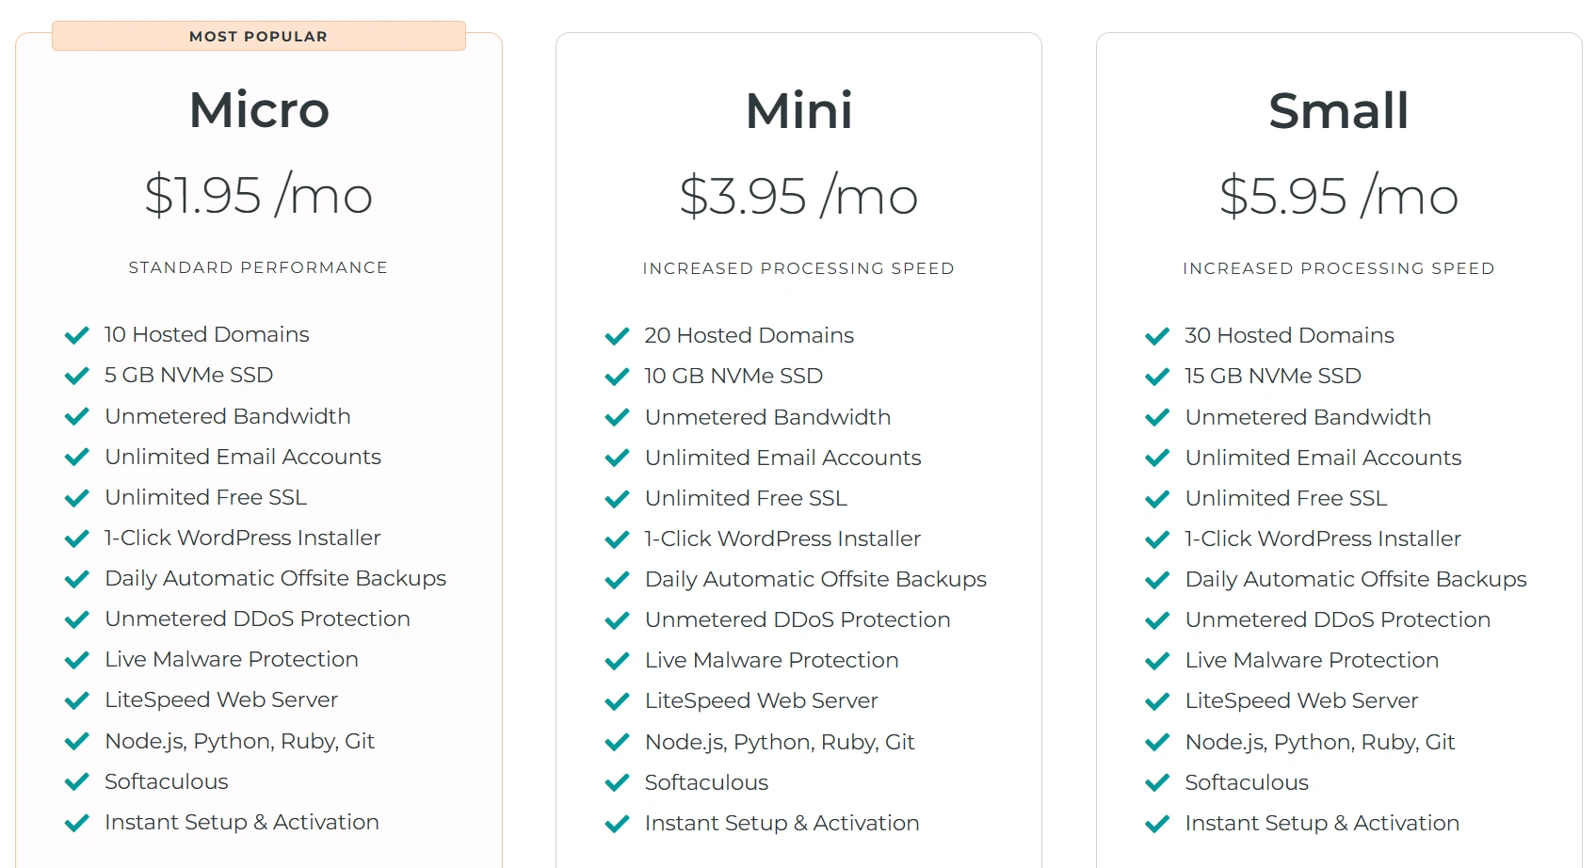Click the $5.95 /mo price
Image resolution: width=1596 pixels, height=868 pixels.
tap(1338, 197)
